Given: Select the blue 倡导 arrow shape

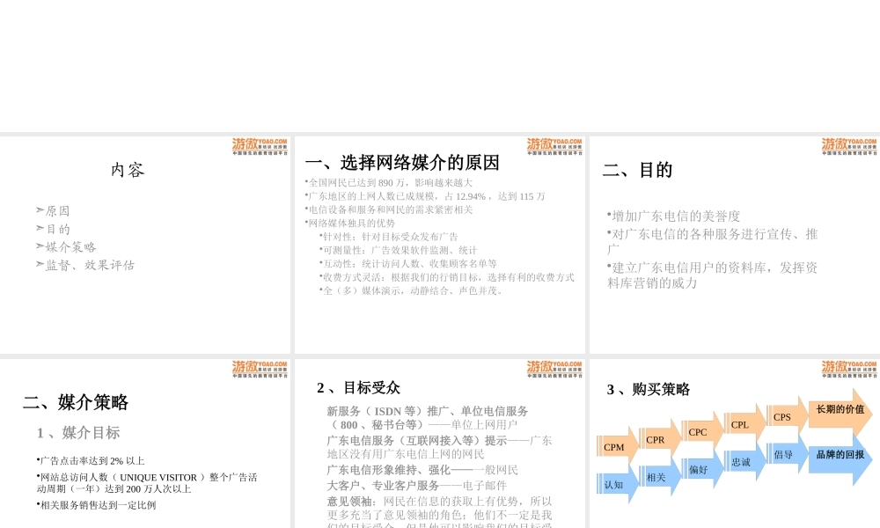Looking at the screenshot, I should click(787, 453).
